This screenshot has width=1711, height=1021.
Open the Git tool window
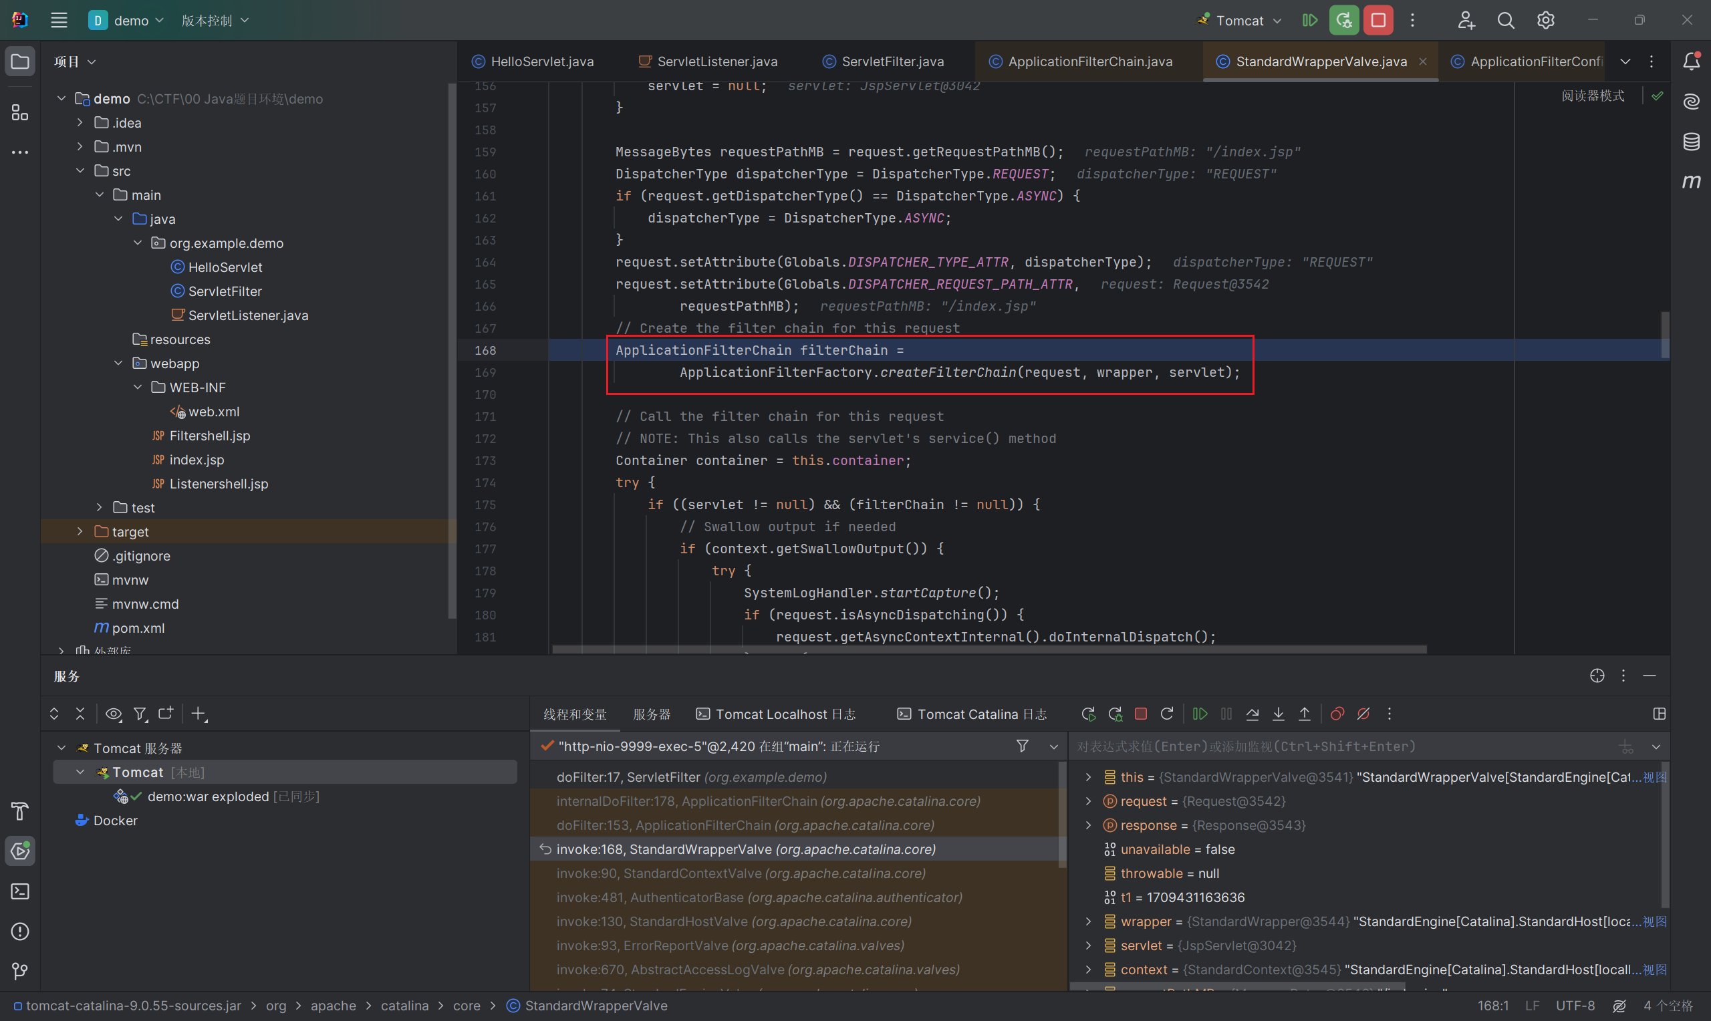click(20, 971)
